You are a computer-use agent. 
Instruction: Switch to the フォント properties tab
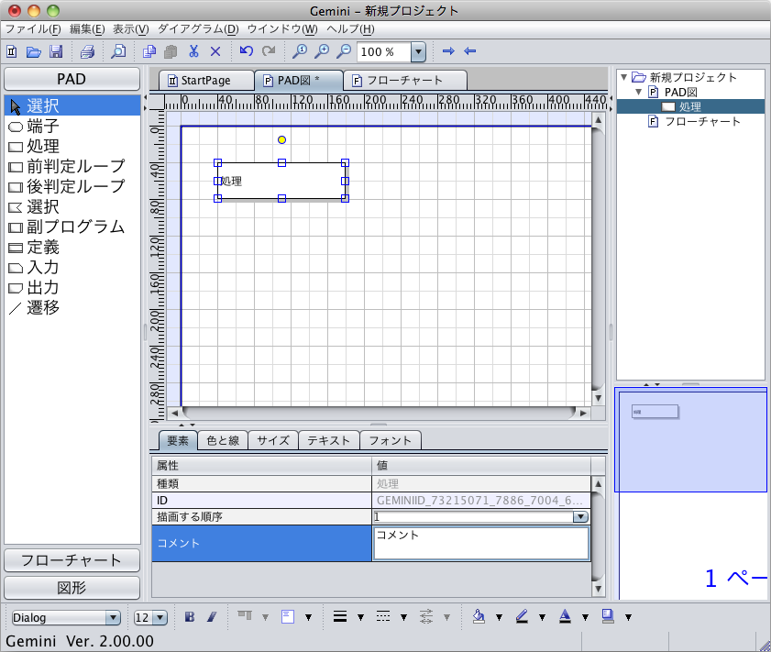tap(391, 440)
